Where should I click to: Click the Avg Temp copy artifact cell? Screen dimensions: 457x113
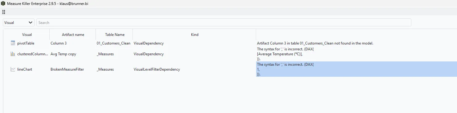[63, 54]
